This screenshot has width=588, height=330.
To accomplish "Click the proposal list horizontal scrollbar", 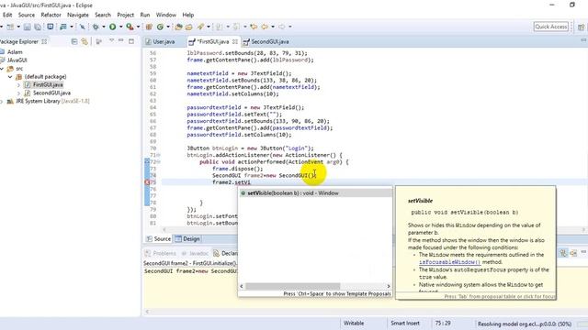I will (292, 286).
